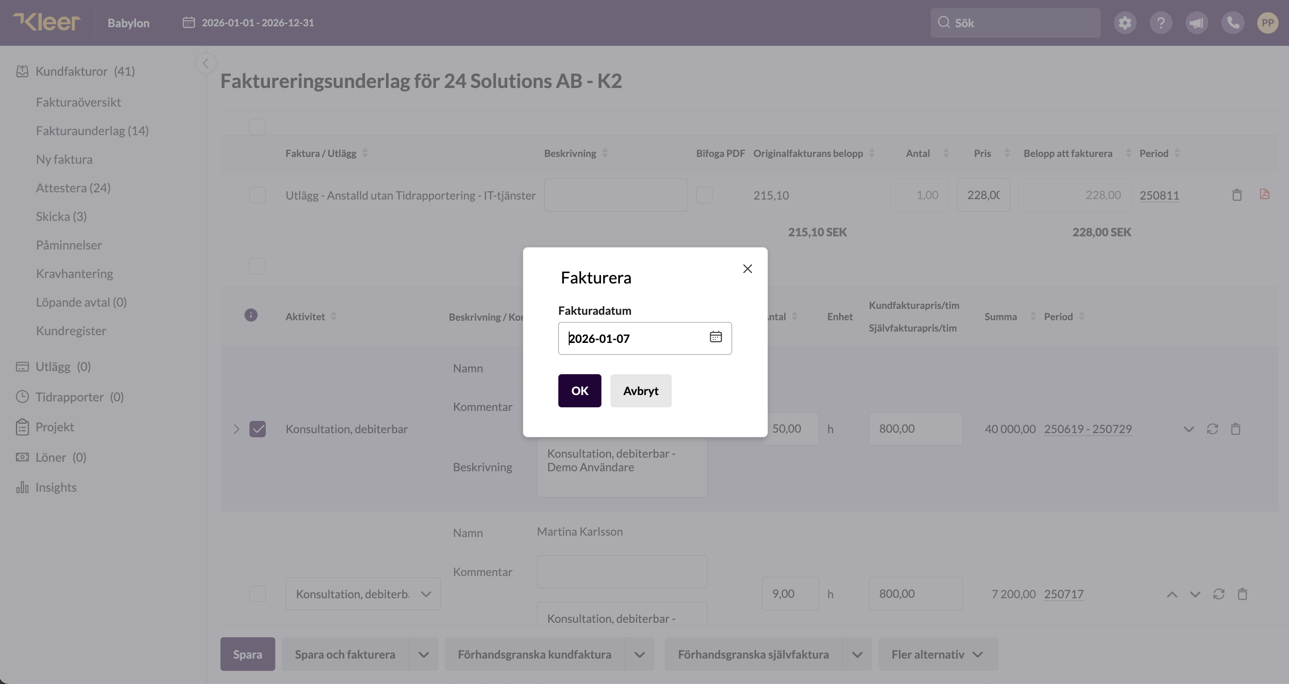
Task: Sort by Originalfakturans belopp column
Action: [872, 153]
